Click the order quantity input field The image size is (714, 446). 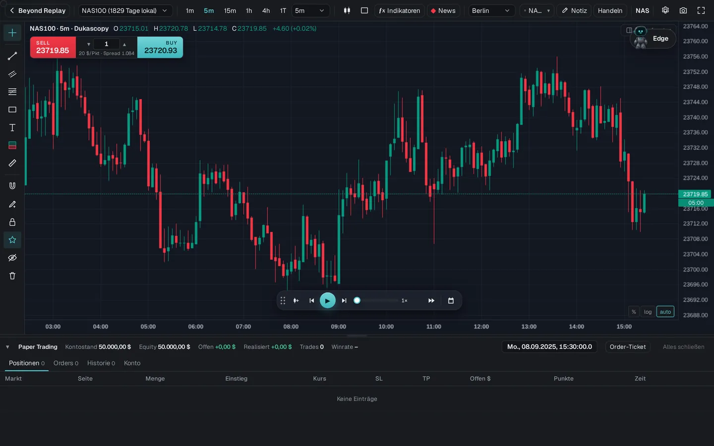(x=107, y=44)
